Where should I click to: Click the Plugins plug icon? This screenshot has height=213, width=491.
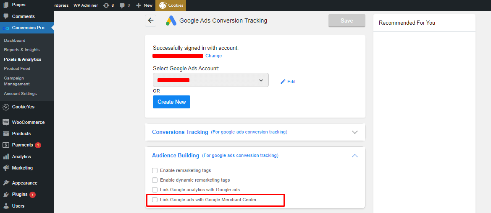5,194
